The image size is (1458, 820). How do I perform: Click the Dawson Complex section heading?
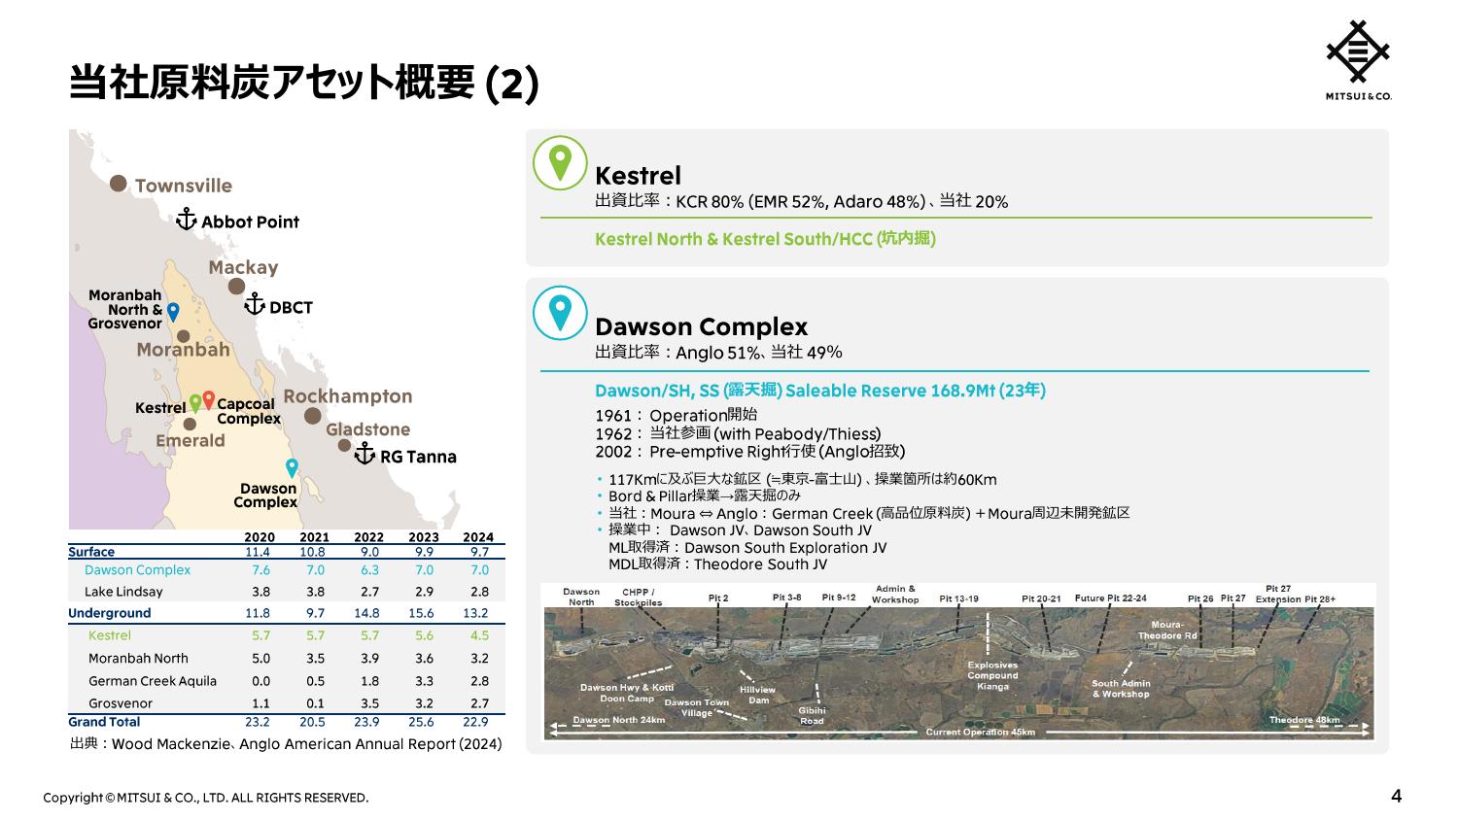[x=701, y=326]
